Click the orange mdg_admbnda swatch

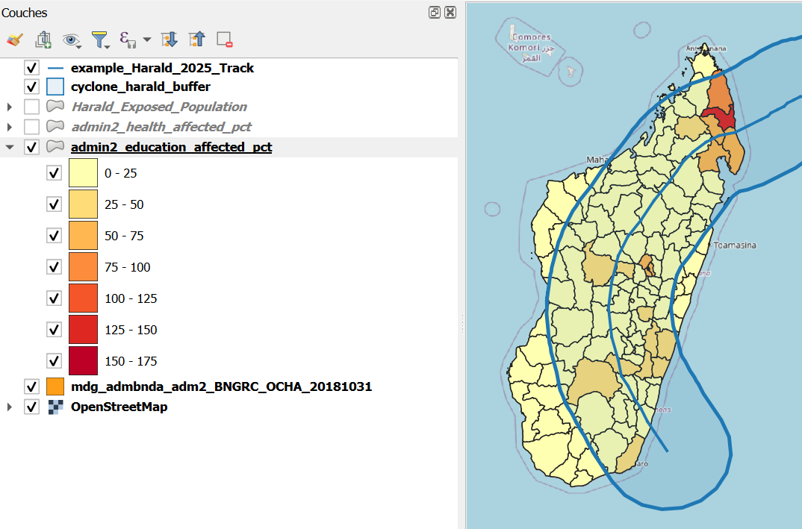pos(54,386)
